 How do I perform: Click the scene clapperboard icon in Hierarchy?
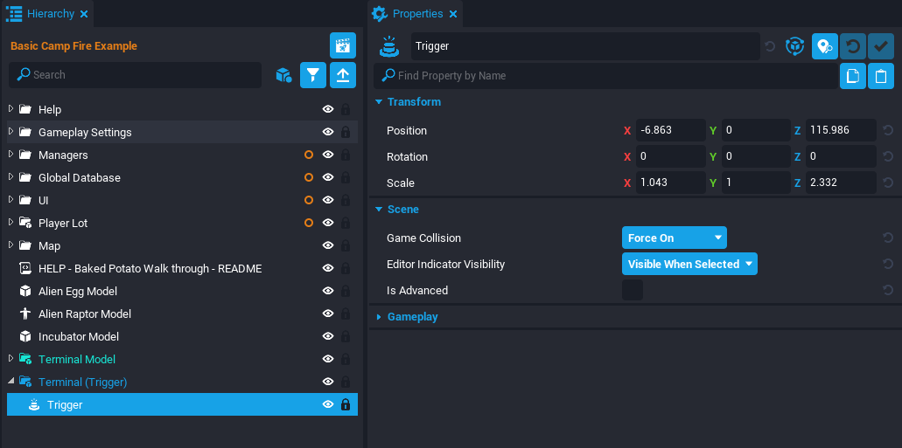[x=342, y=45]
